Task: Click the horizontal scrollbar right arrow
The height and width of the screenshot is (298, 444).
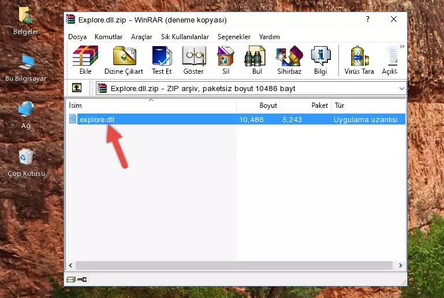Action: coord(400,265)
